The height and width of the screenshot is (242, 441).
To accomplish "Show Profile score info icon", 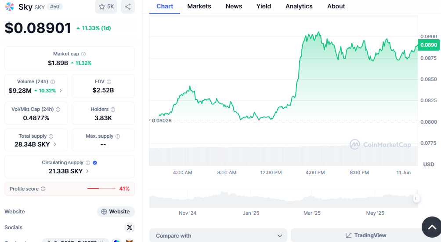I will 43,189.
